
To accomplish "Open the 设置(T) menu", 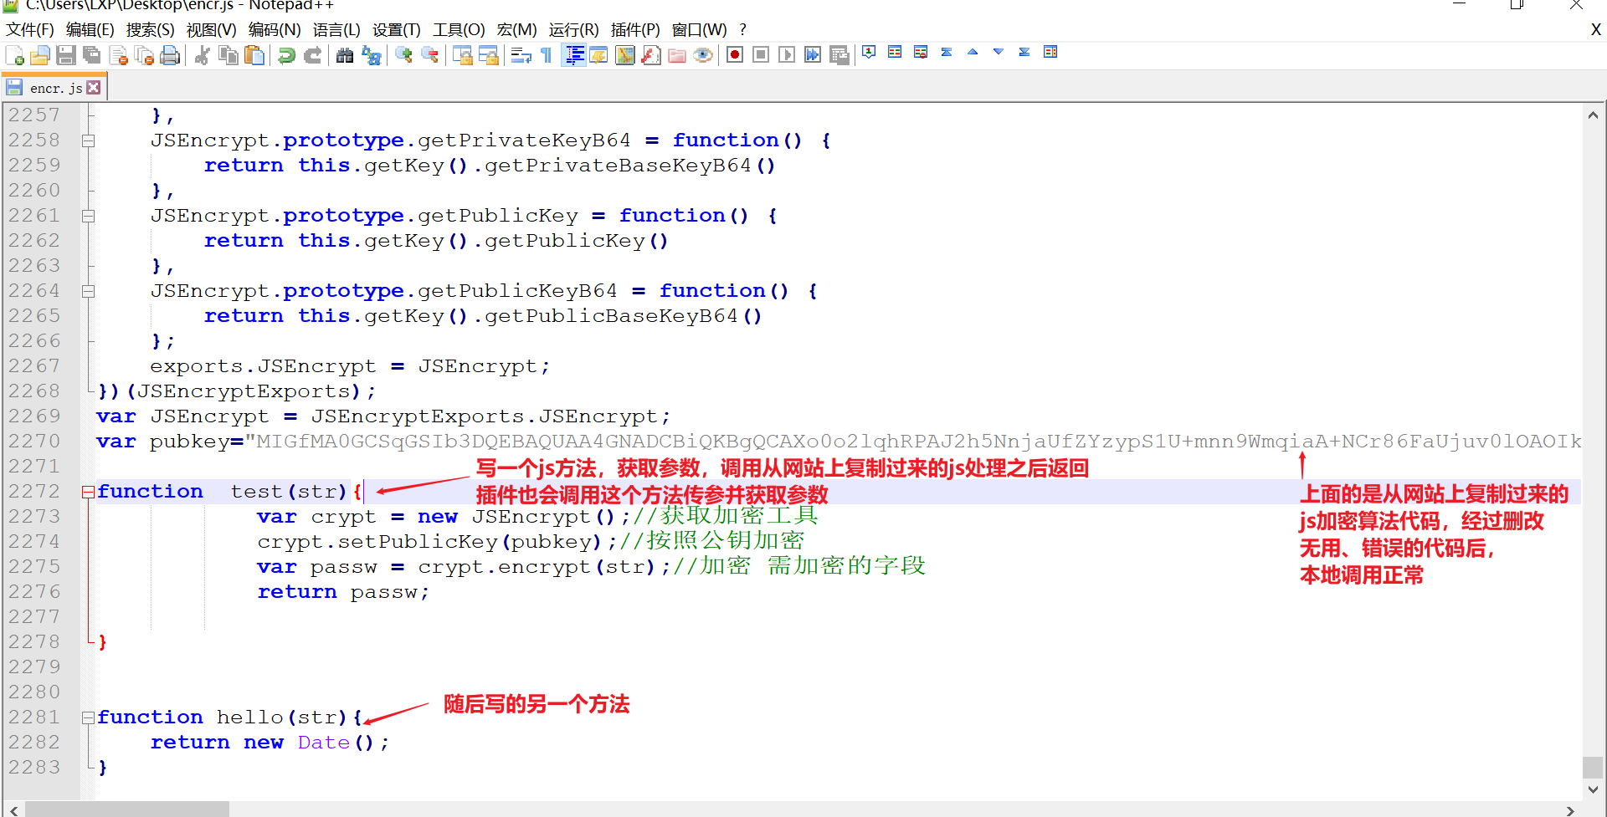I will (396, 30).
